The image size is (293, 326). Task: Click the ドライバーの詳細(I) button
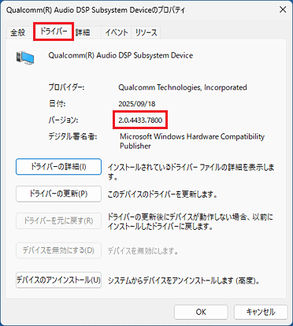pyautogui.click(x=58, y=167)
